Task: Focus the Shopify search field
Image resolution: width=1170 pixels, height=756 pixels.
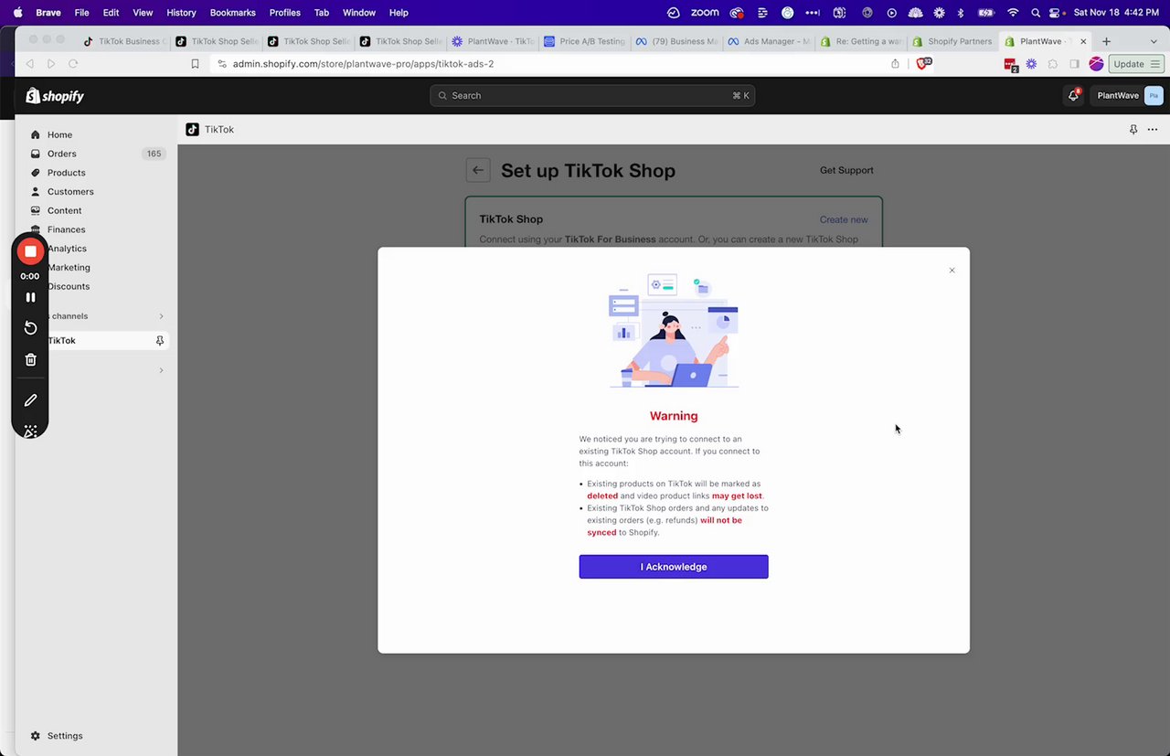Action: tap(592, 95)
